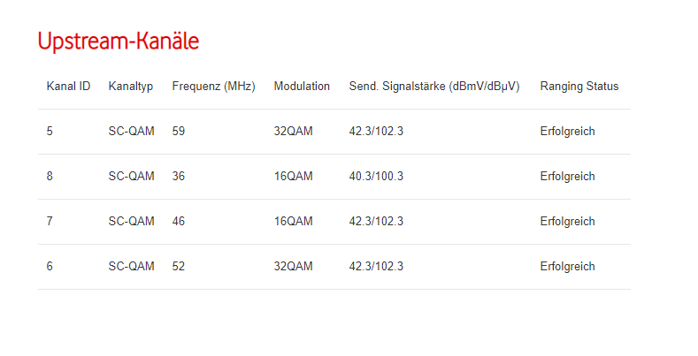Select Kanal ID 5 cell
The width and height of the screenshot is (698, 356).
click(x=50, y=132)
